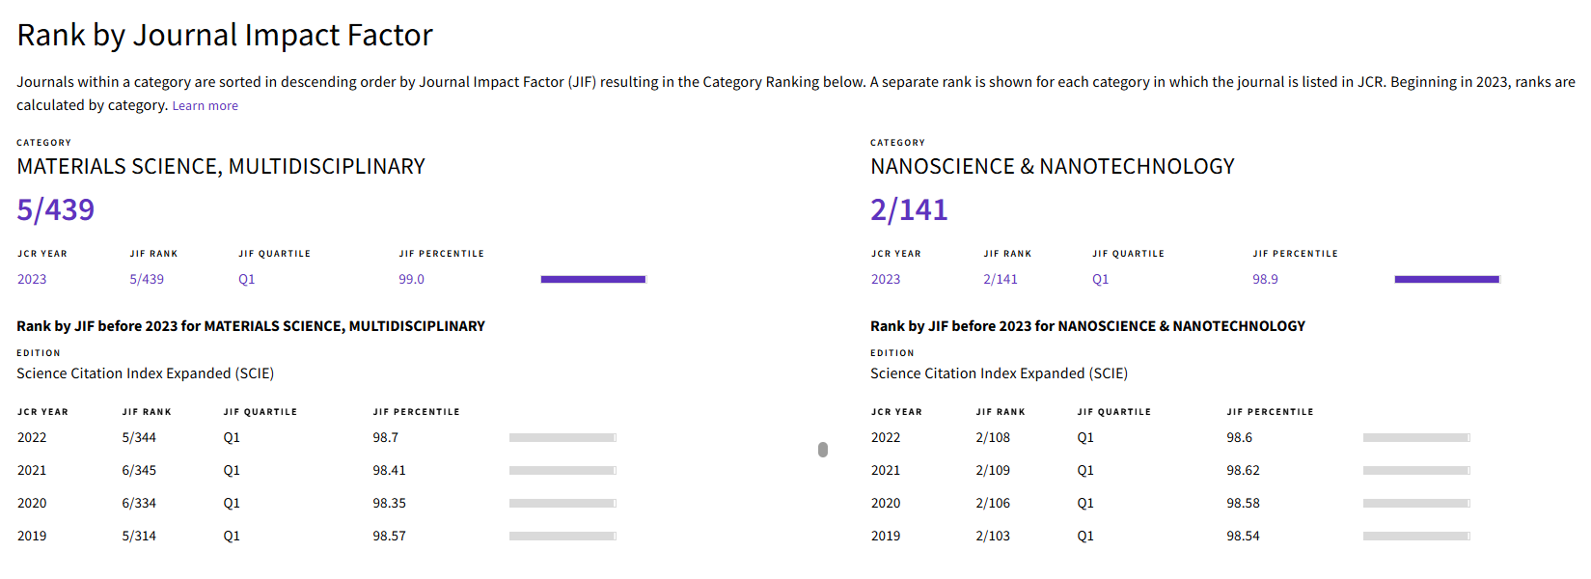
Task: Click the purple 2/141 rank heading
Action: (909, 209)
